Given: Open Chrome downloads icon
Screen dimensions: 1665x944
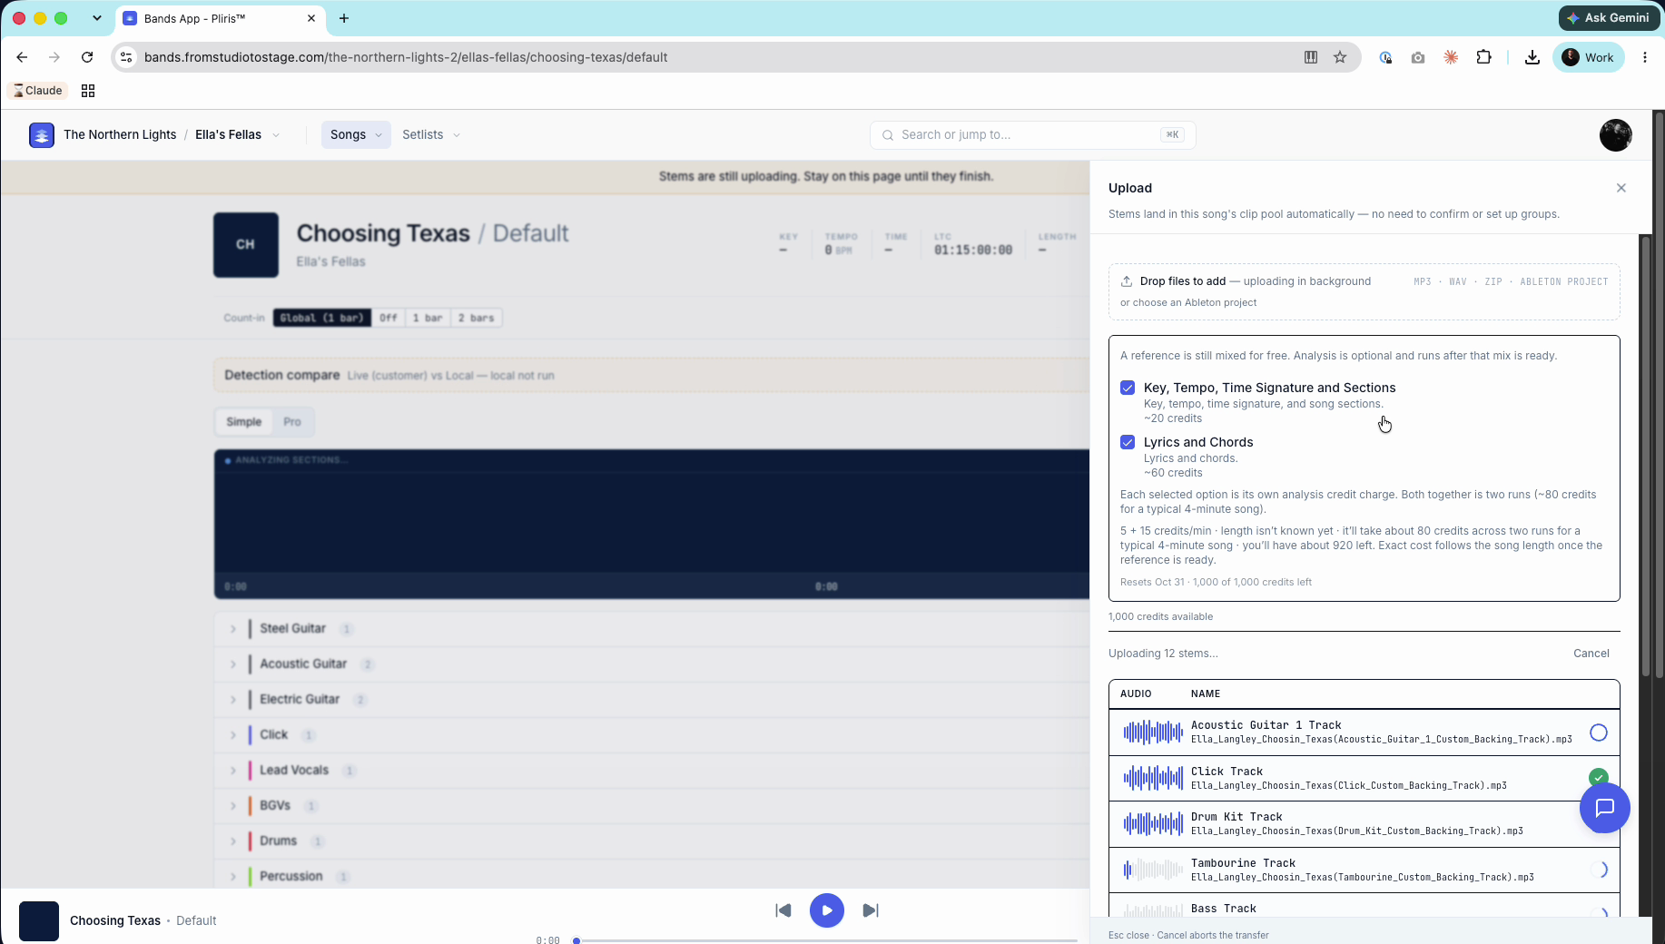Looking at the screenshot, I should tap(1532, 57).
